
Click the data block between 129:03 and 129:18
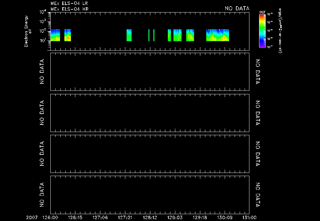(190, 35)
